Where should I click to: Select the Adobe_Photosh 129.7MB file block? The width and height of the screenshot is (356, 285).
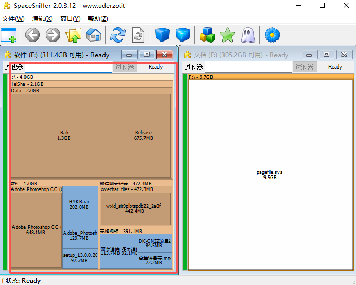click(80, 236)
